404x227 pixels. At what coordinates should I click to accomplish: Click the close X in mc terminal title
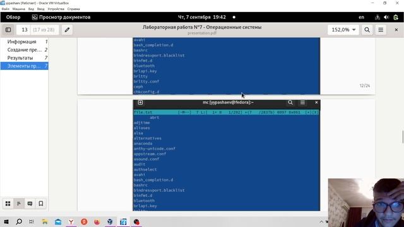pos(316,102)
